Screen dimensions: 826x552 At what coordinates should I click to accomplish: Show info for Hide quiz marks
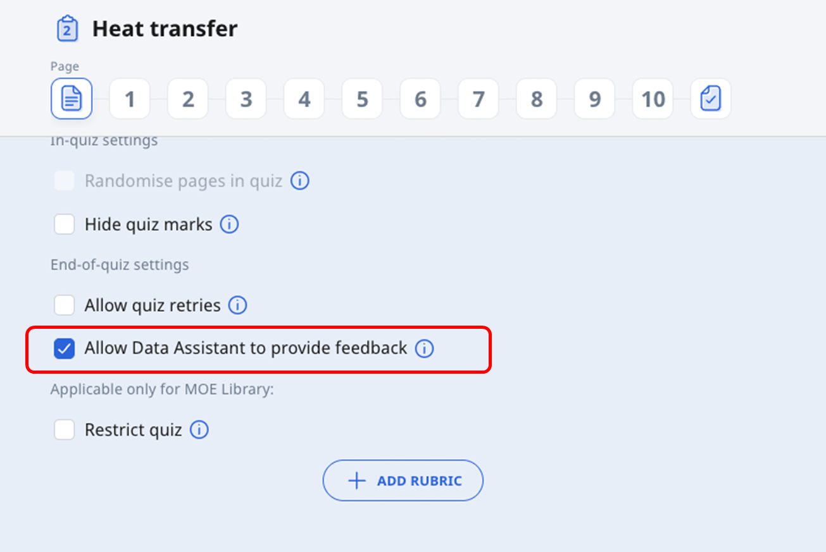229,224
